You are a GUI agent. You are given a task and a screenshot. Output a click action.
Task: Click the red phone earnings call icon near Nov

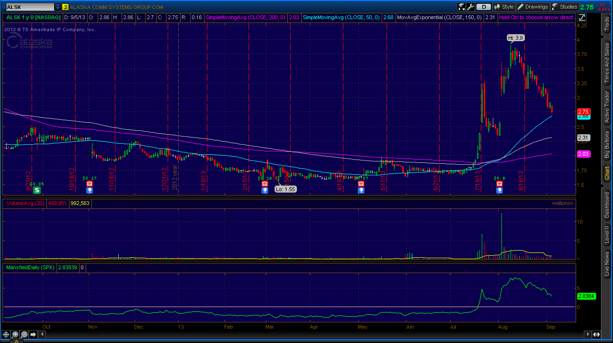89,183
